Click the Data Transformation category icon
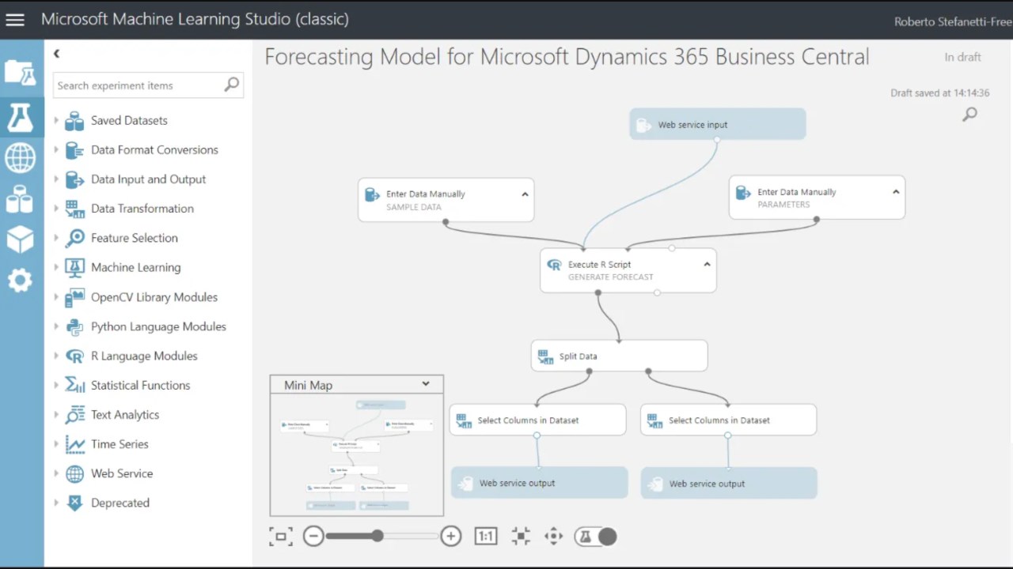The height and width of the screenshot is (569, 1013). tap(74, 209)
